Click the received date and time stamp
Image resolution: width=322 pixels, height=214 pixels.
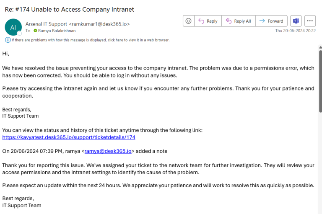pos(295,31)
